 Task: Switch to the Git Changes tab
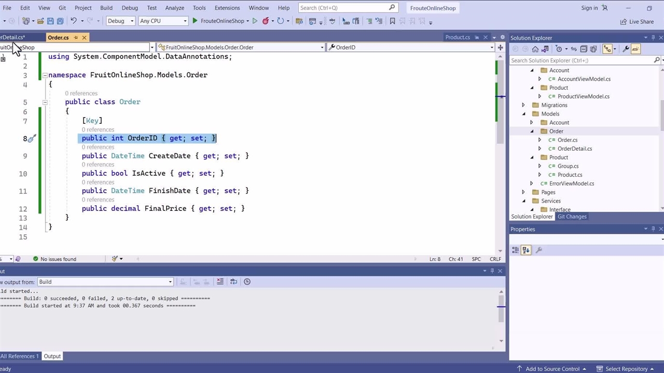coord(572,217)
